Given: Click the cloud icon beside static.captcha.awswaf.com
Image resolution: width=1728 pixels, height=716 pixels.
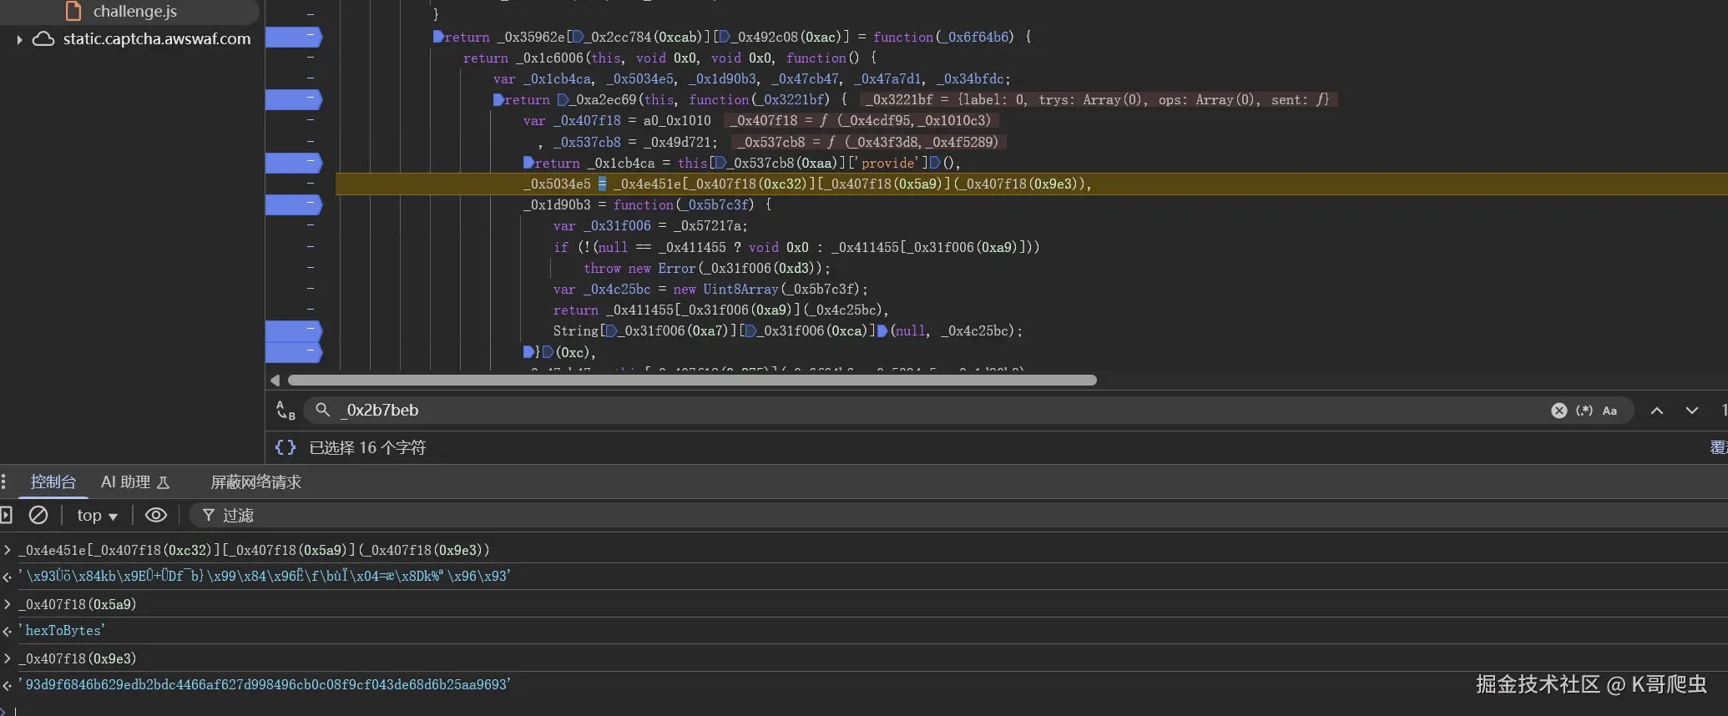Looking at the screenshot, I should [43, 39].
